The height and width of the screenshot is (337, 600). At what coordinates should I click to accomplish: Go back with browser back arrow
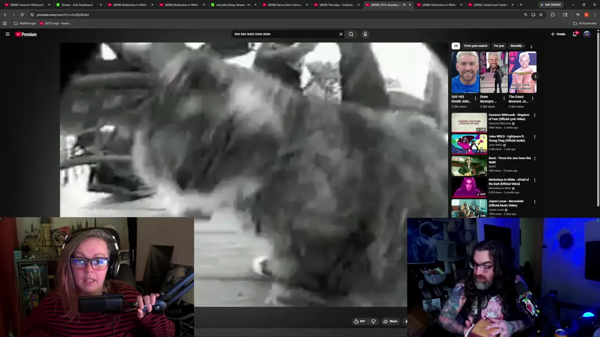pos(5,15)
